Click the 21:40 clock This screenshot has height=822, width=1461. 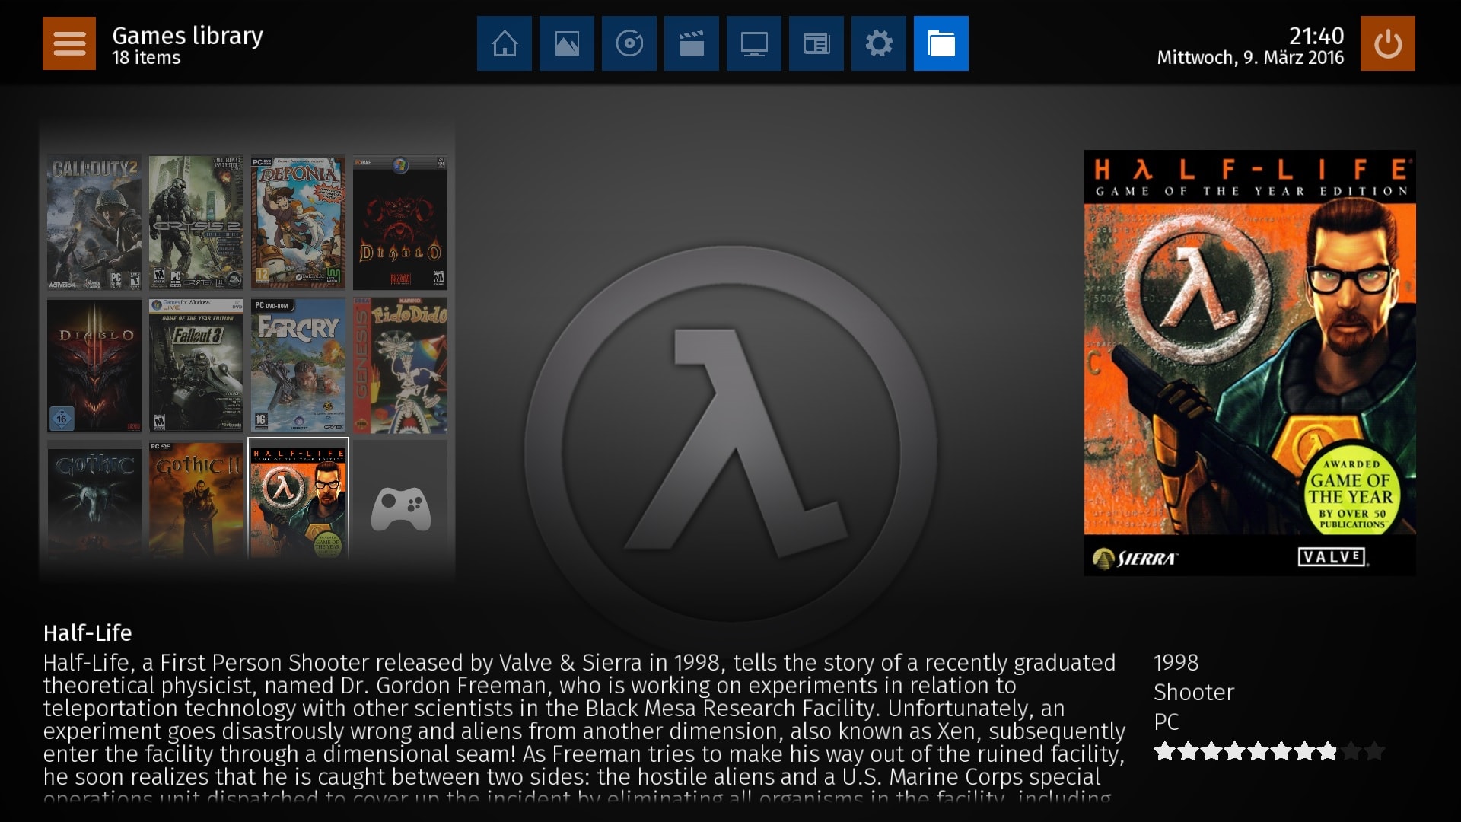click(1316, 36)
